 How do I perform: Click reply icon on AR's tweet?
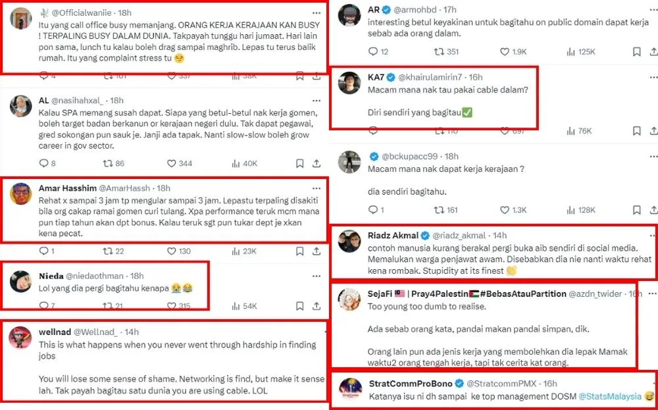click(x=374, y=51)
